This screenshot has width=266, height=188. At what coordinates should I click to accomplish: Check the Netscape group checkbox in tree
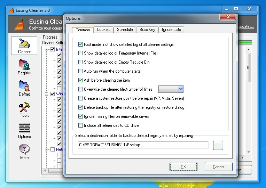[x=53, y=149]
